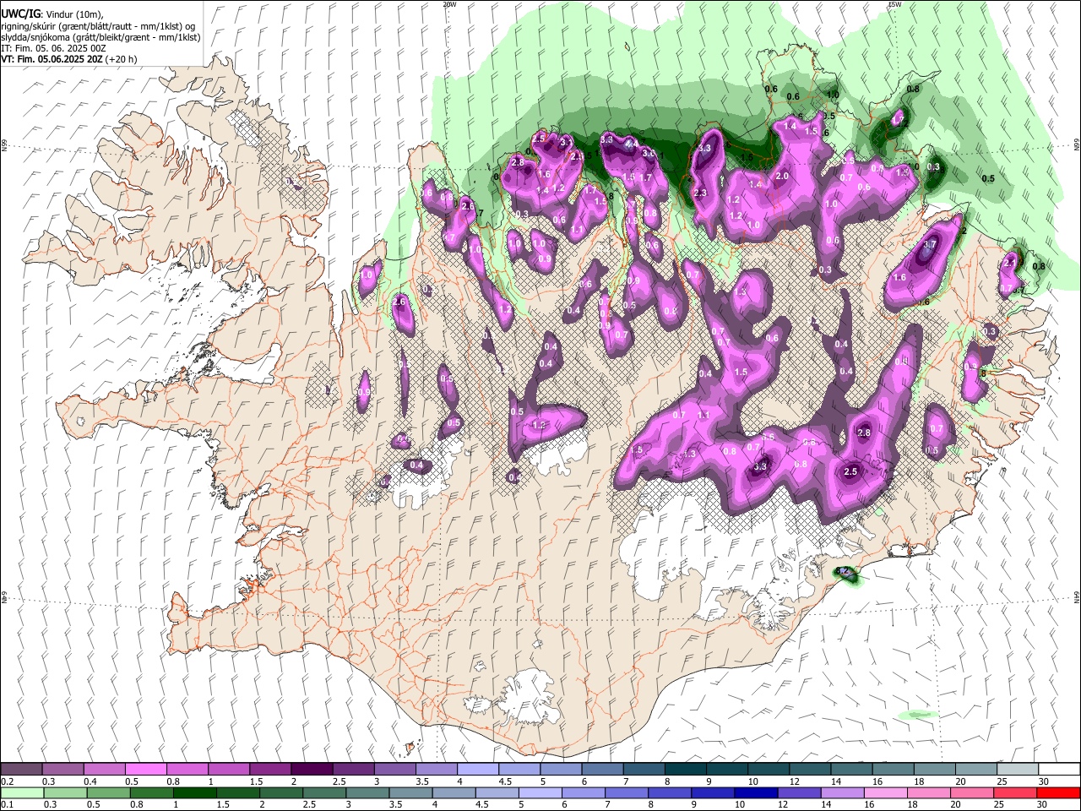This screenshot has width=1081, height=811.
Task: Click the 'VT: Fim. 05.06.2025 20Z (+20 h)' line
Action: click(68, 59)
